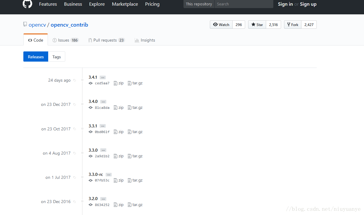Expand ellipsis details for release 3.4.0

coord(103,102)
